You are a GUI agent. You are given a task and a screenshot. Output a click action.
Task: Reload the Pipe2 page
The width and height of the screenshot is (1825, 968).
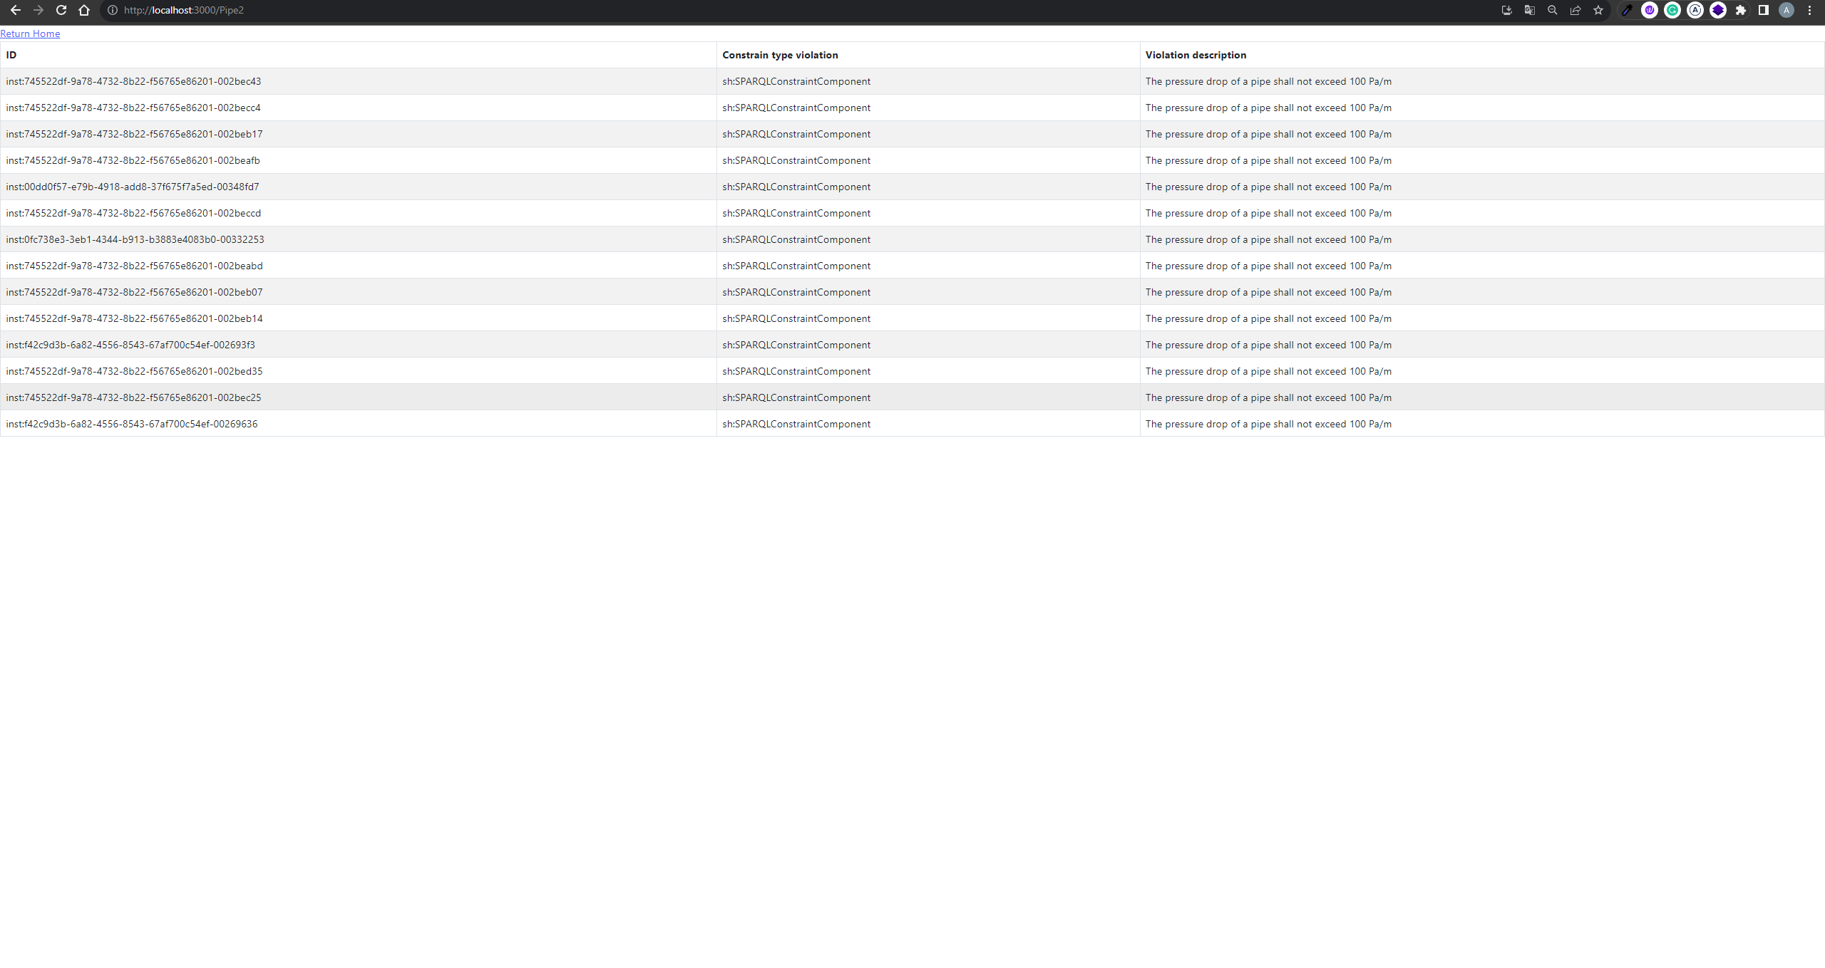click(61, 10)
